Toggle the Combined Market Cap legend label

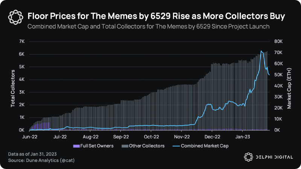click(x=205, y=146)
